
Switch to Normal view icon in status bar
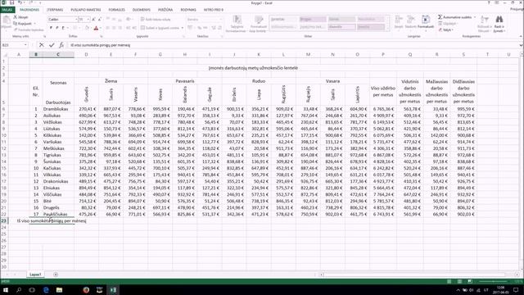[449, 282]
